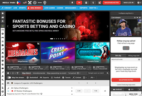Select the Inirerekomenda tab
The image size is (142, 96).
pos(39,73)
